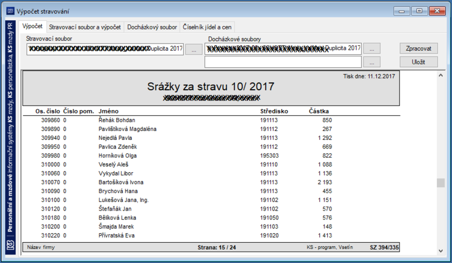Open the Číselník jídel a cen tab

point(207,27)
